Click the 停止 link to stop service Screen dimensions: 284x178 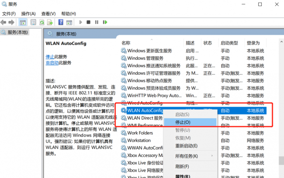tap(50, 57)
